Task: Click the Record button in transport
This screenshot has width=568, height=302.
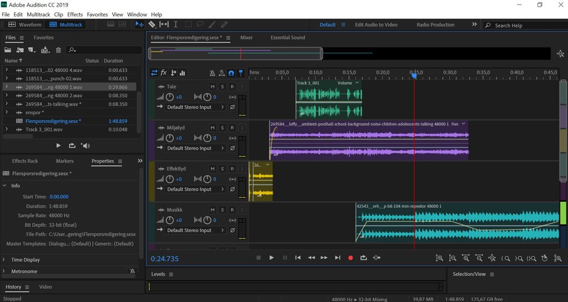Action: point(350,258)
